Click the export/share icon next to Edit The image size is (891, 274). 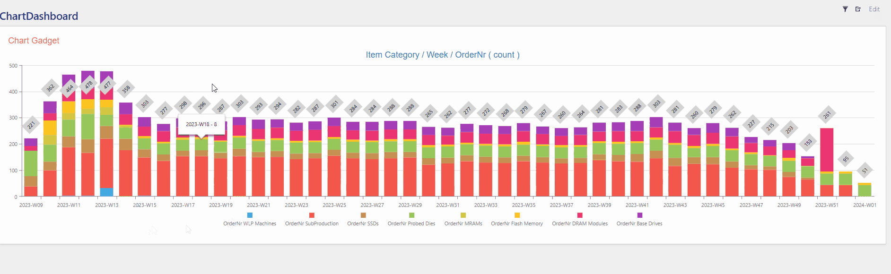(858, 9)
